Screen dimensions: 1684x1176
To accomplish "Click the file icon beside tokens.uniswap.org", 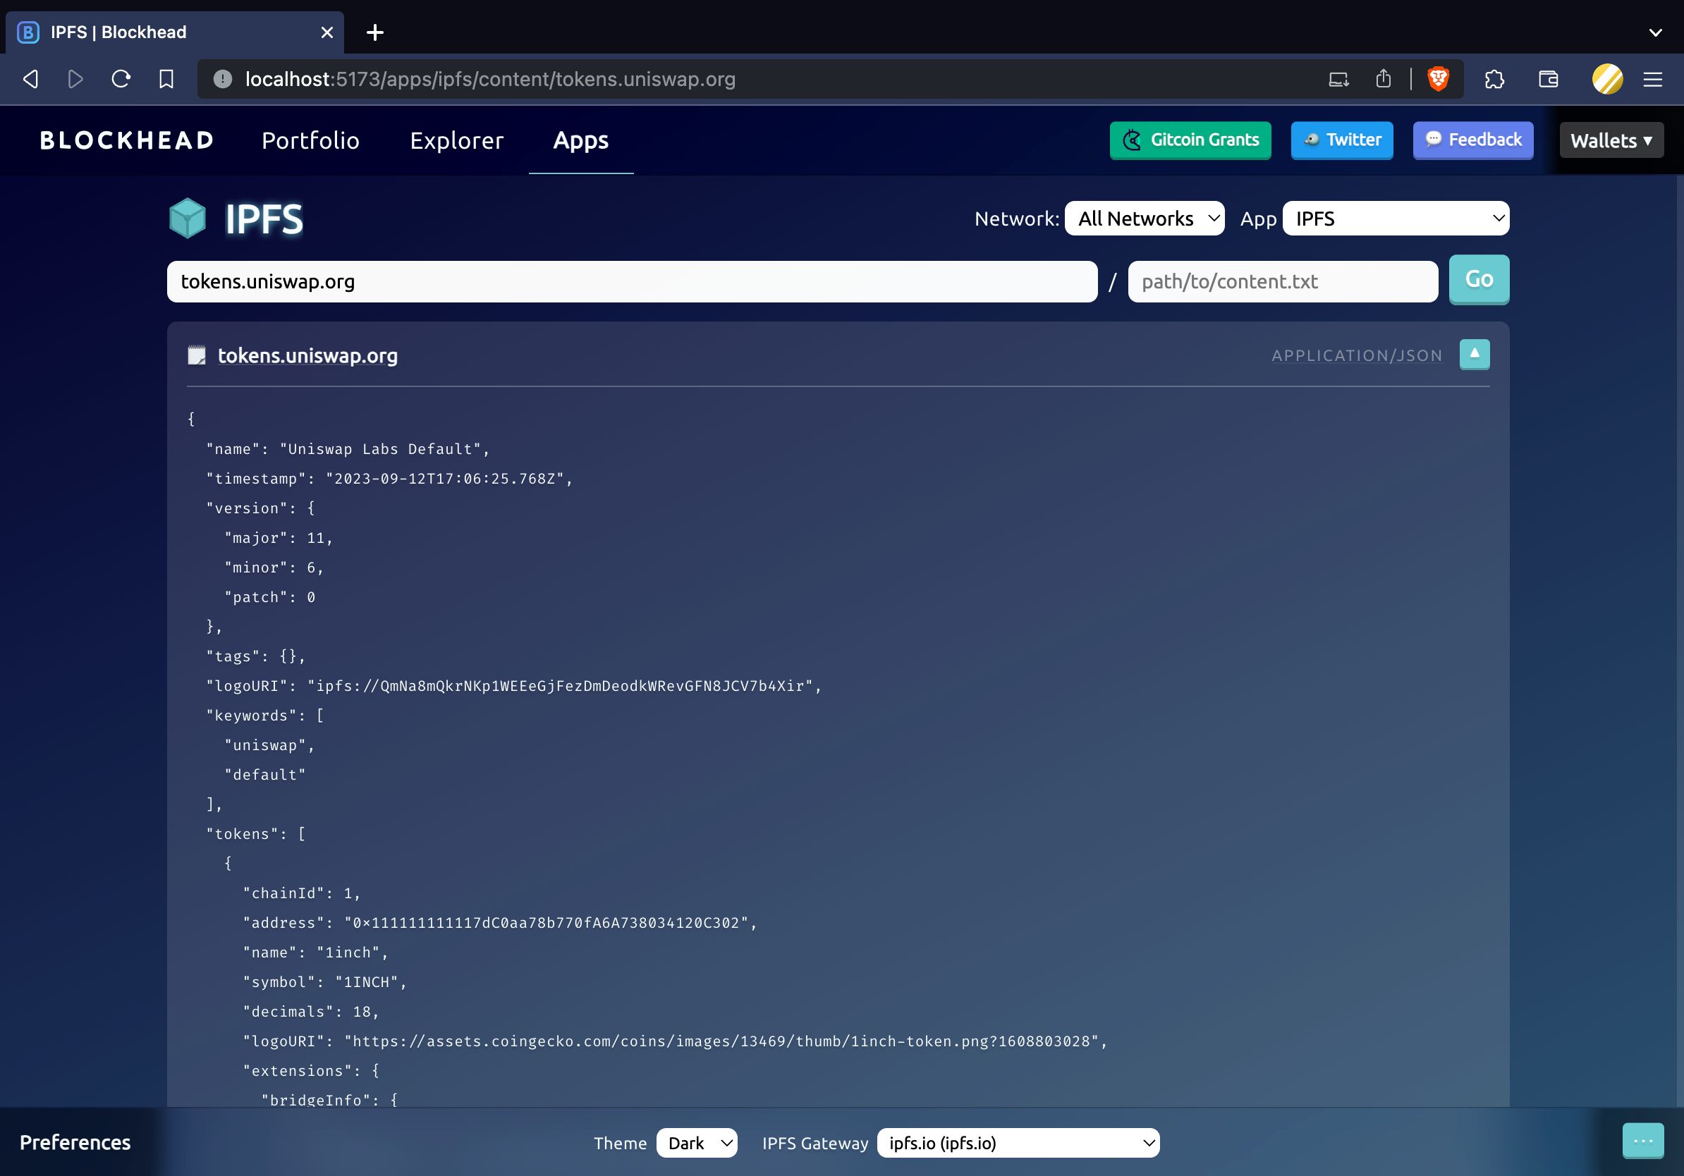I will (197, 355).
